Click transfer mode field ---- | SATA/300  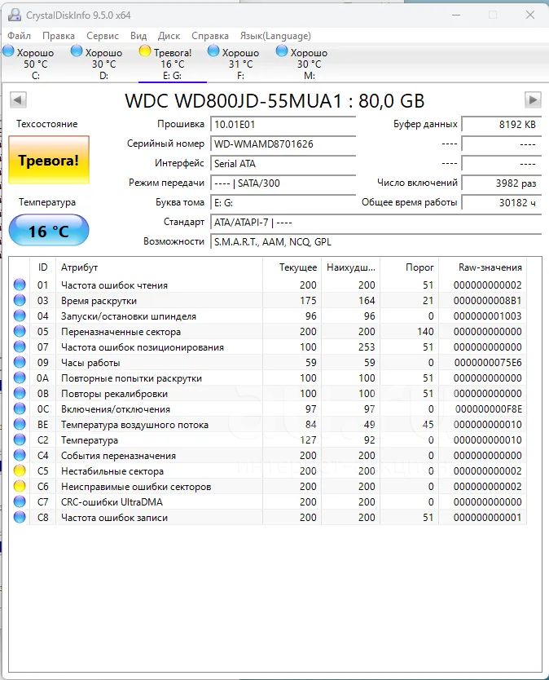(283, 183)
